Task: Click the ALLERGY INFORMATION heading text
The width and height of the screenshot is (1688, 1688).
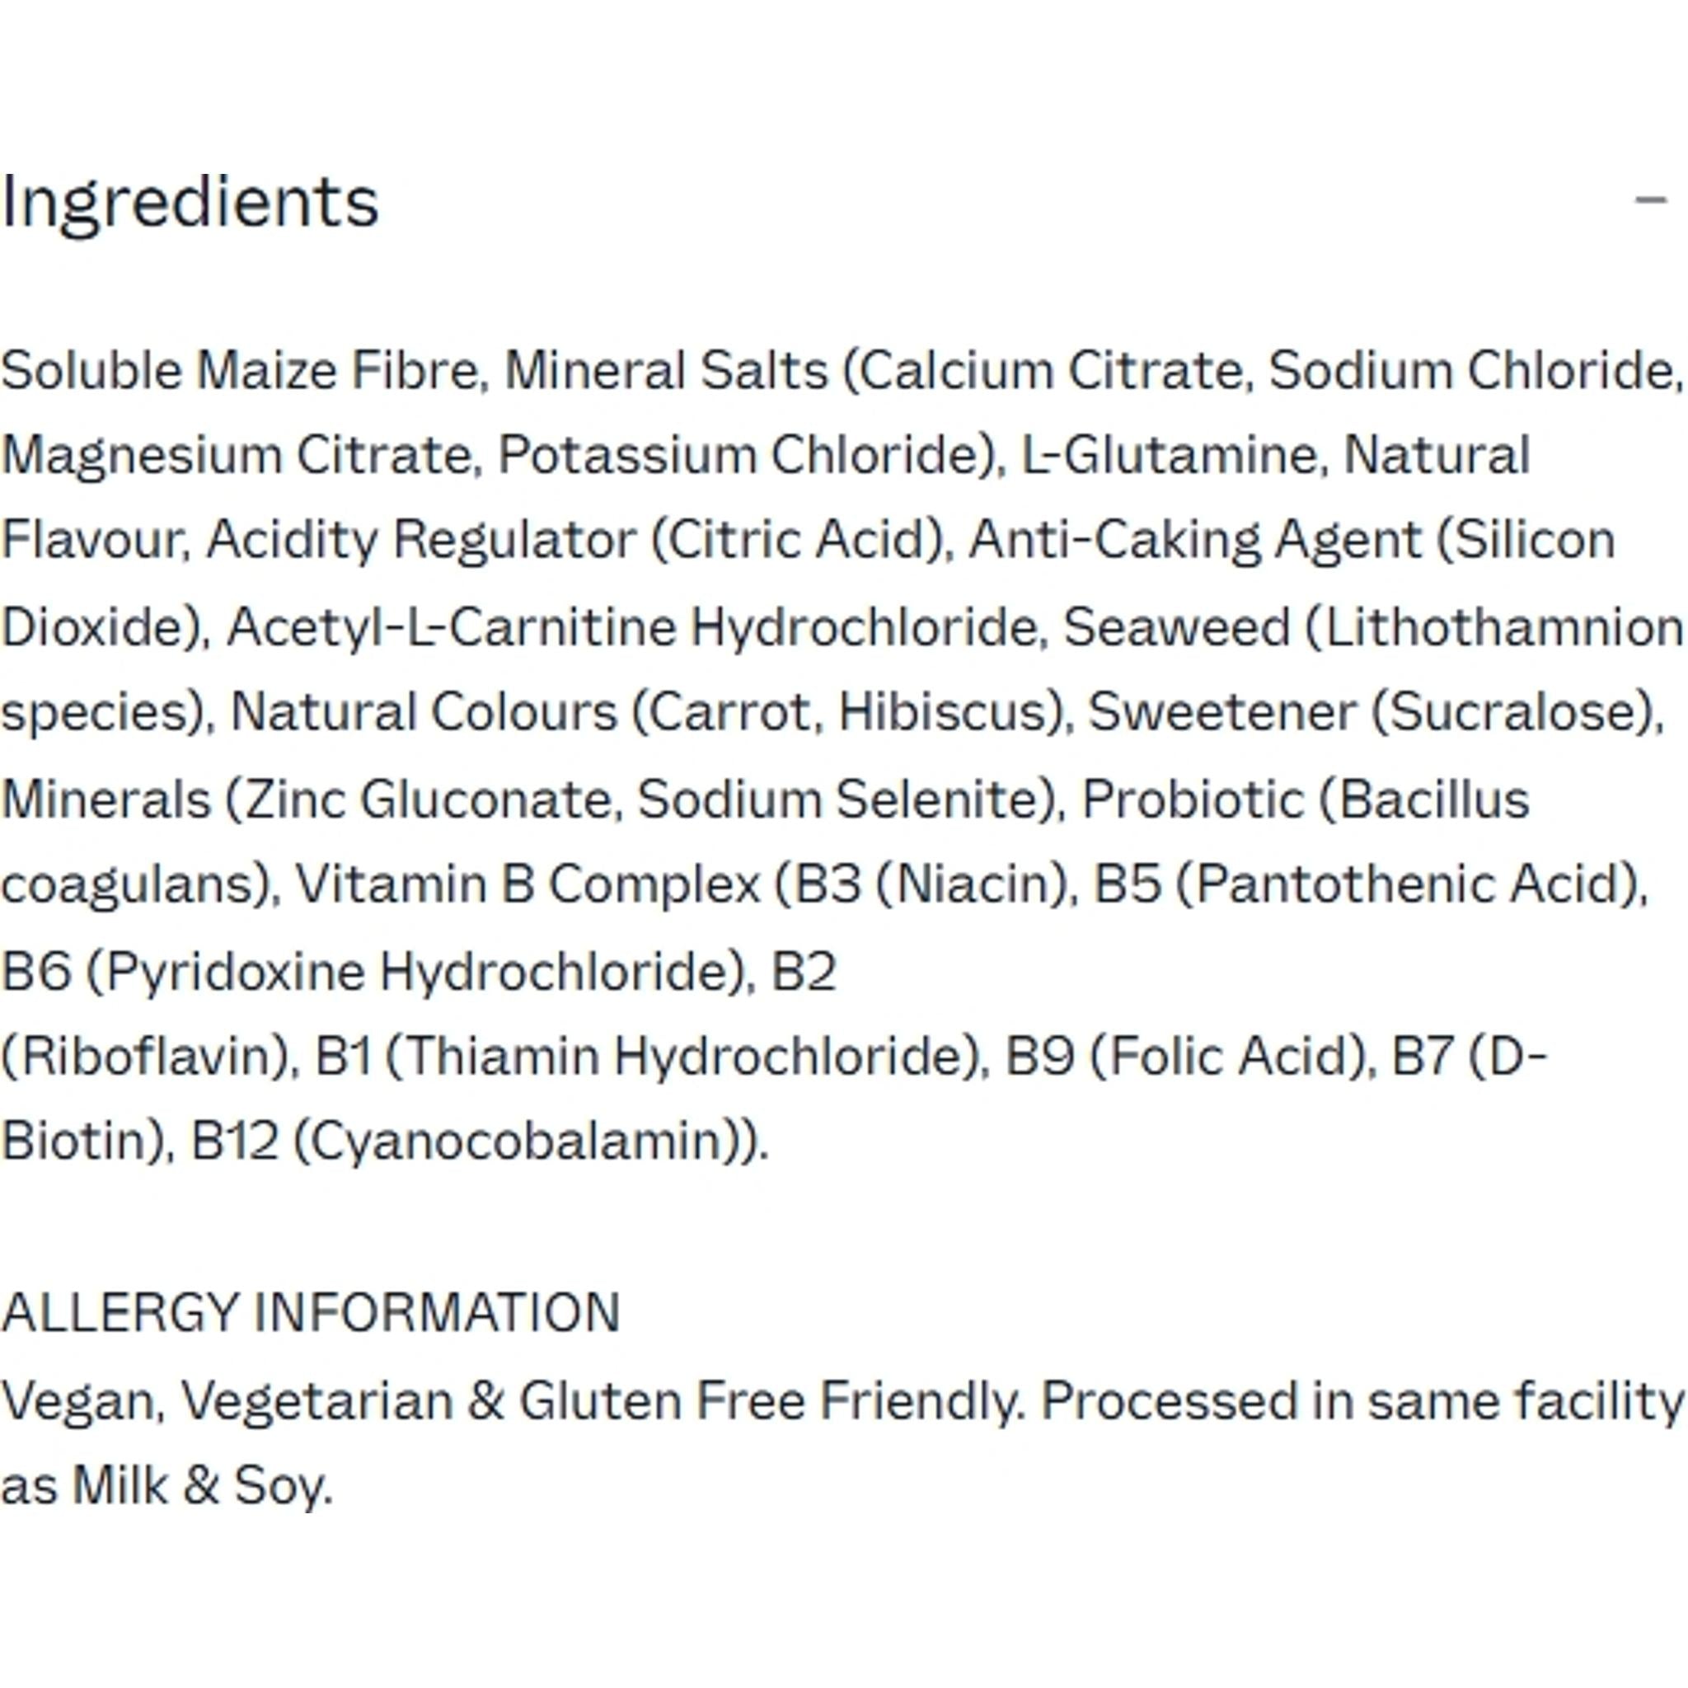Action: (x=310, y=1312)
